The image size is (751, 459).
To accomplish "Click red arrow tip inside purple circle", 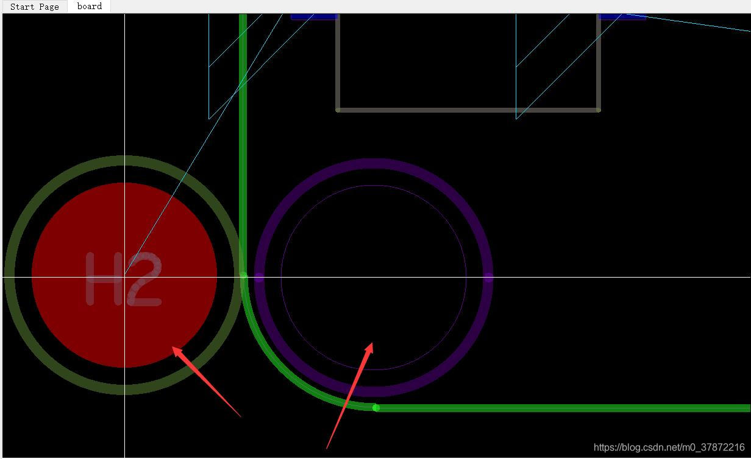I will (371, 345).
